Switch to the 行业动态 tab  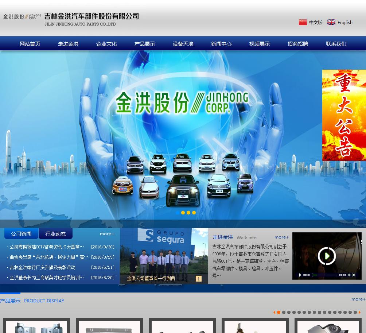[55, 233]
